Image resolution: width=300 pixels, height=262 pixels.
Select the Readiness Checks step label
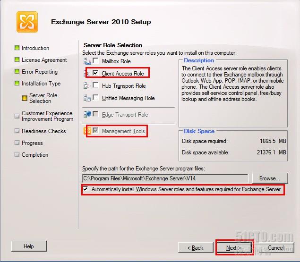pos(44,131)
